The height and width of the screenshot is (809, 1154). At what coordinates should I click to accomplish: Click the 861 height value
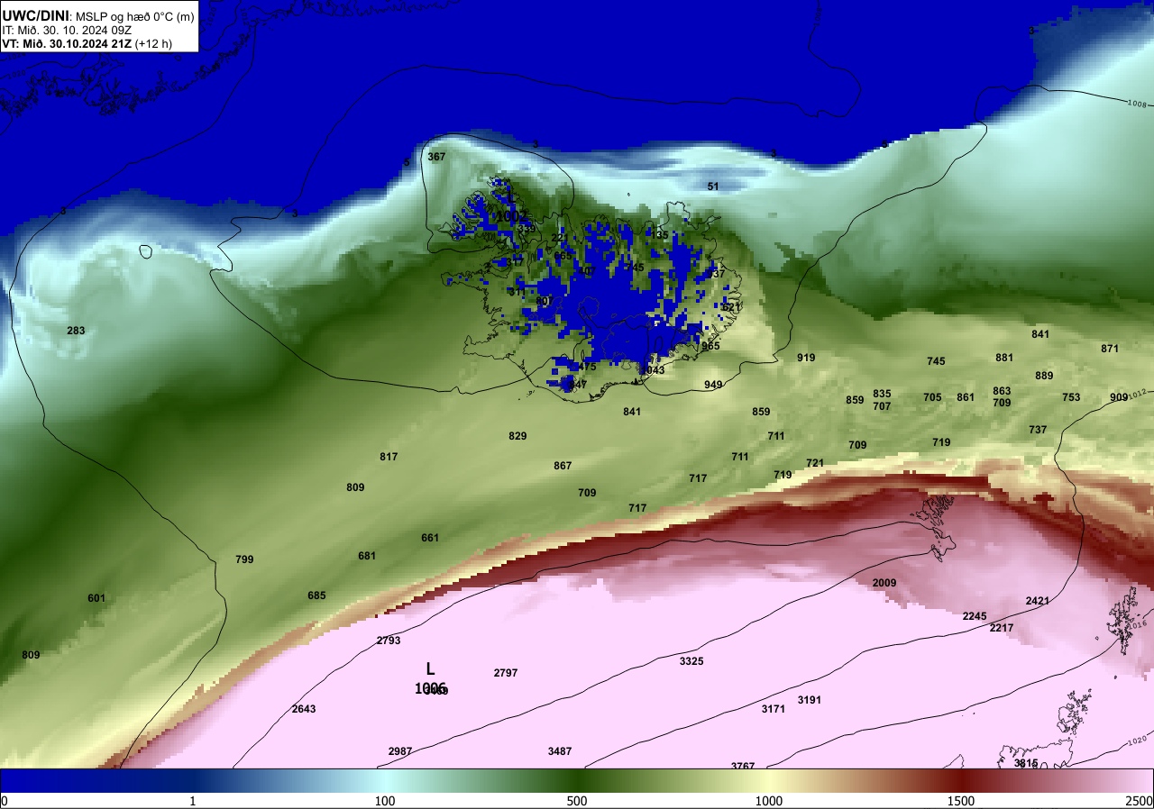pyautogui.click(x=966, y=397)
